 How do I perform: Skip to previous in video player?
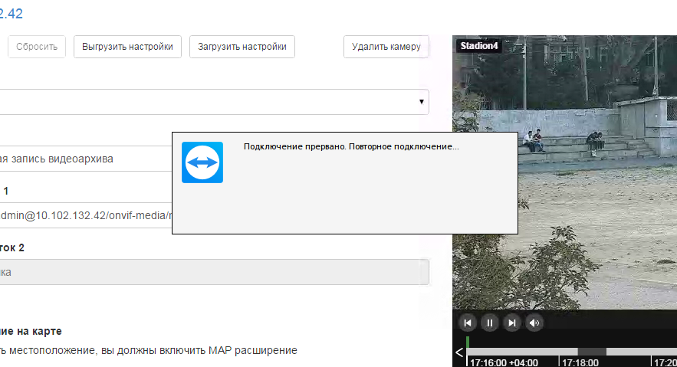coord(467,323)
